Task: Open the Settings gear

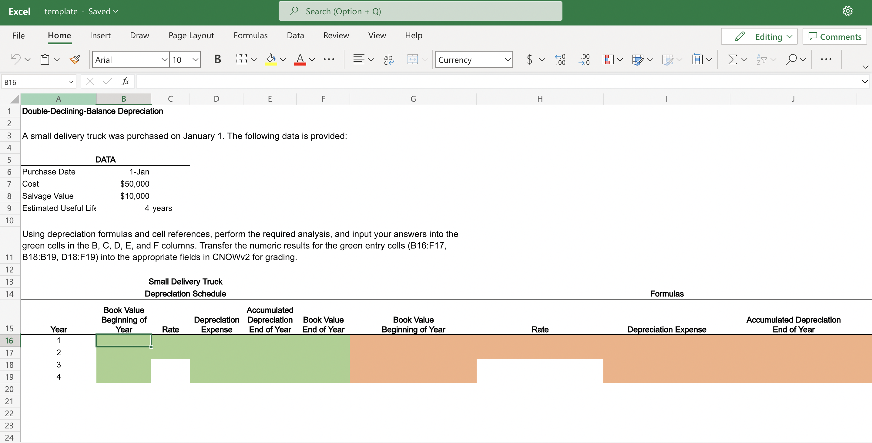Action: [x=847, y=11]
